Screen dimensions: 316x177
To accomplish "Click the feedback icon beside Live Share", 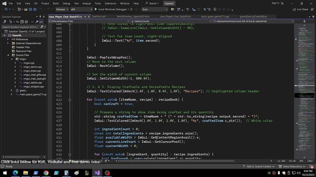I will tap(312, 9).
